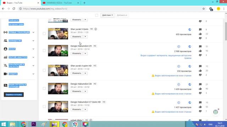
Task: Open comments icon for Sher yurak 5 Qsim
Action: [x=200, y=30]
